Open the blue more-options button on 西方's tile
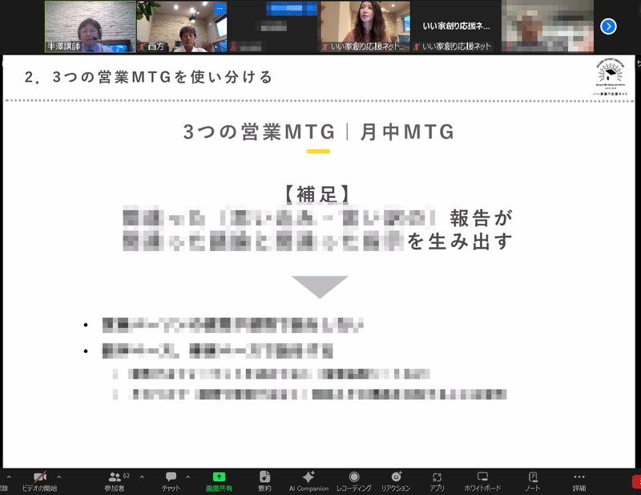Image resolution: width=641 pixels, height=495 pixels. click(220, 7)
